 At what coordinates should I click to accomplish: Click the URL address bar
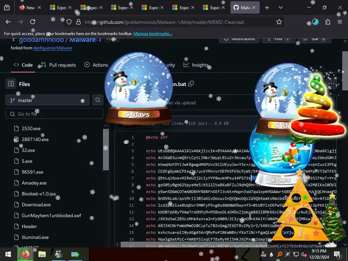pyautogui.click(x=164, y=22)
